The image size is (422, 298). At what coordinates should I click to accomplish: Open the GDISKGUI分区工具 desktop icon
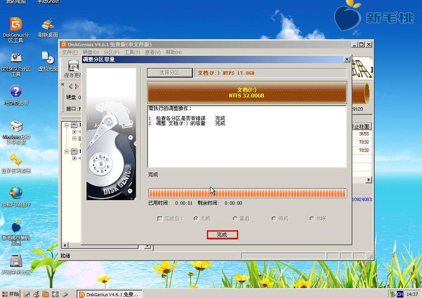(x=16, y=65)
